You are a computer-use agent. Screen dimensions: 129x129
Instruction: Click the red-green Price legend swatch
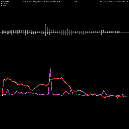pos(2,5)
